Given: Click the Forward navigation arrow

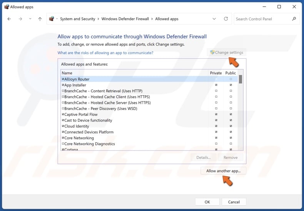Looking at the screenshot, I should (20, 19).
